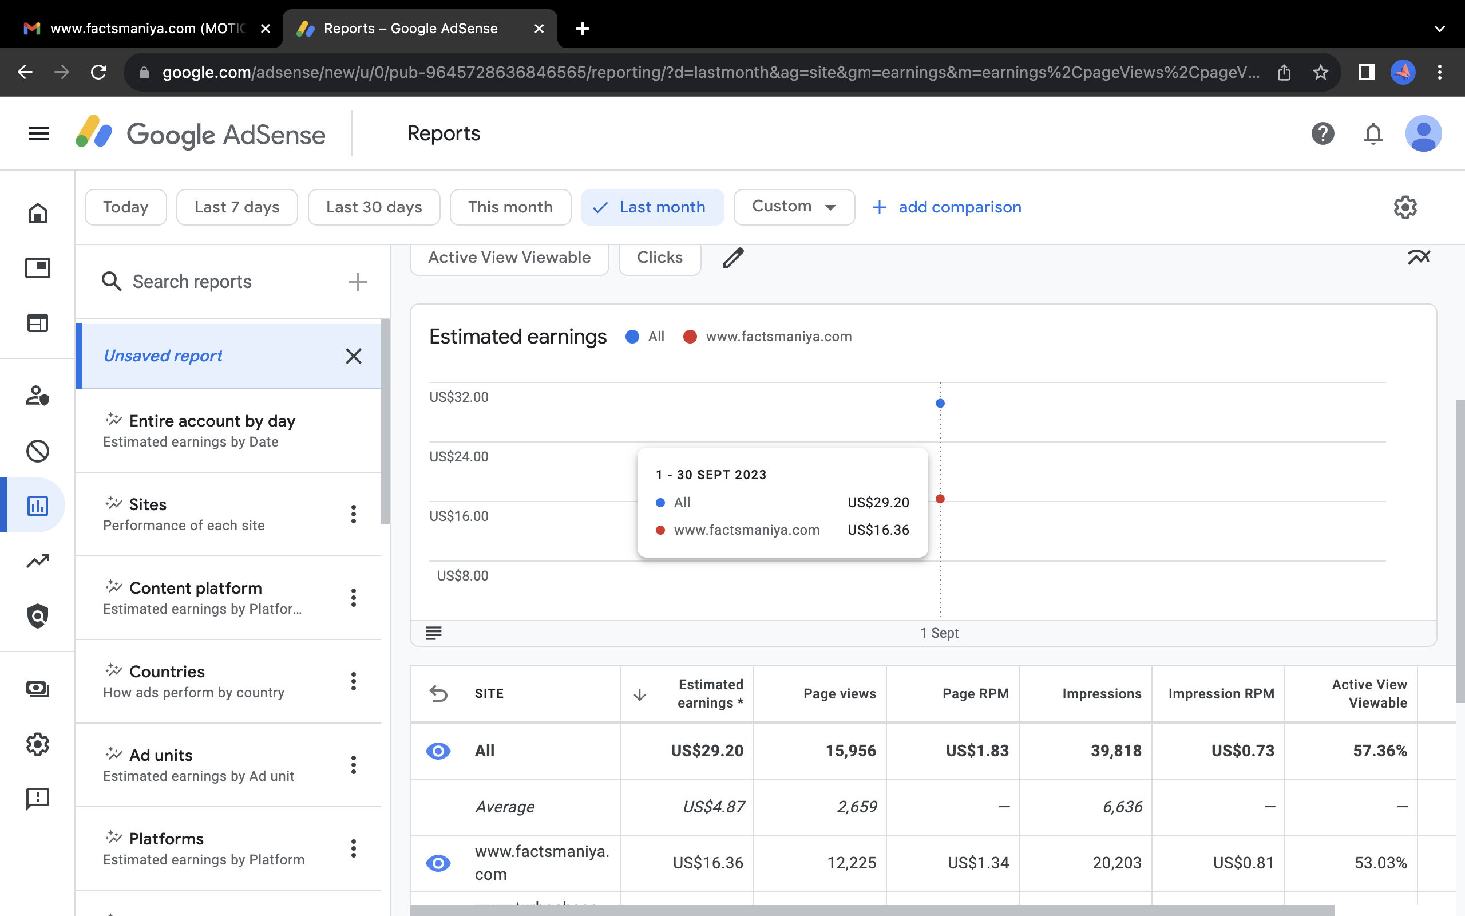The image size is (1465, 916).
Task: Go back in the browser
Action: [25, 72]
